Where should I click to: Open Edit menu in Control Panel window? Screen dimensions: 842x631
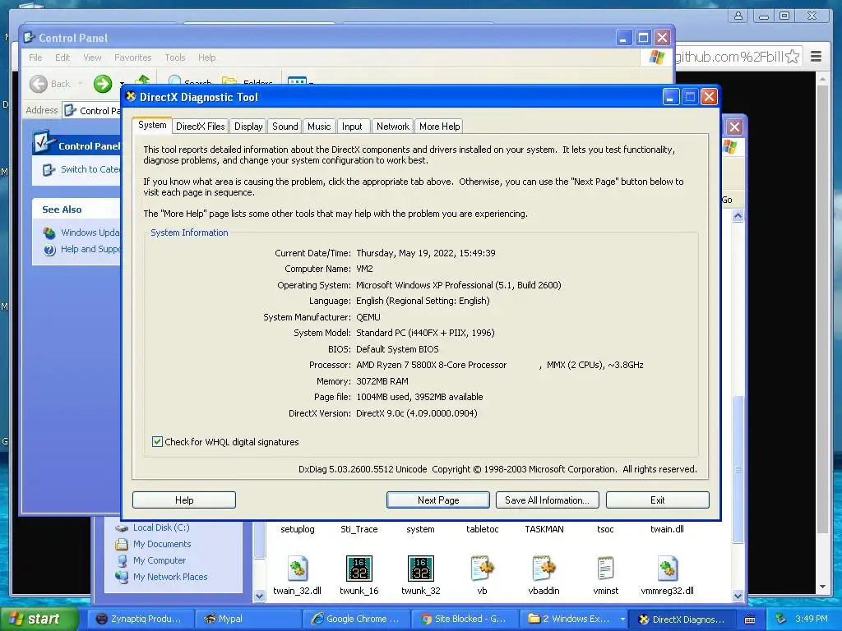tap(62, 58)
